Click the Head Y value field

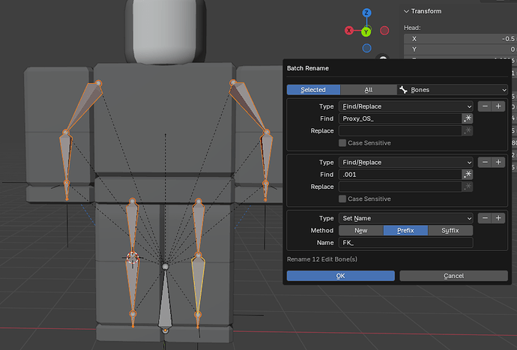[x=460, y=49]
